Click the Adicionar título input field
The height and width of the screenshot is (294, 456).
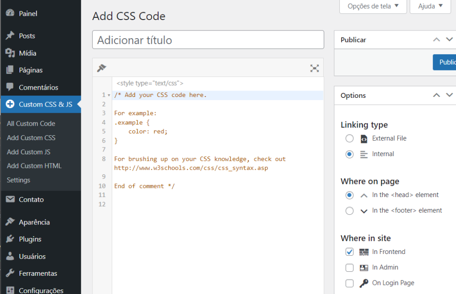[x=208, y=40]
